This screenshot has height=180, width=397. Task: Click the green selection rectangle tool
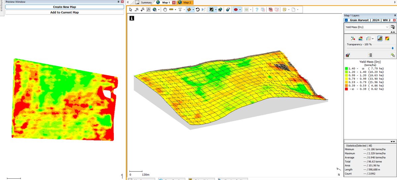pos(246,10)
